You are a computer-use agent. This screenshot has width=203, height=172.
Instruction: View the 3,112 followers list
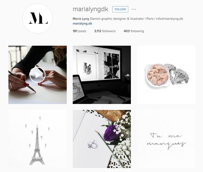105,31
